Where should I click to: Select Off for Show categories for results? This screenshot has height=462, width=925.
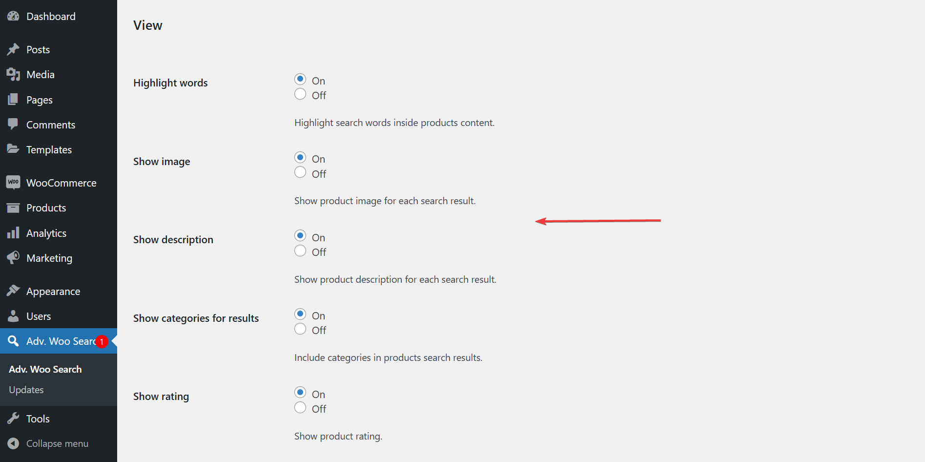point(300,329)
